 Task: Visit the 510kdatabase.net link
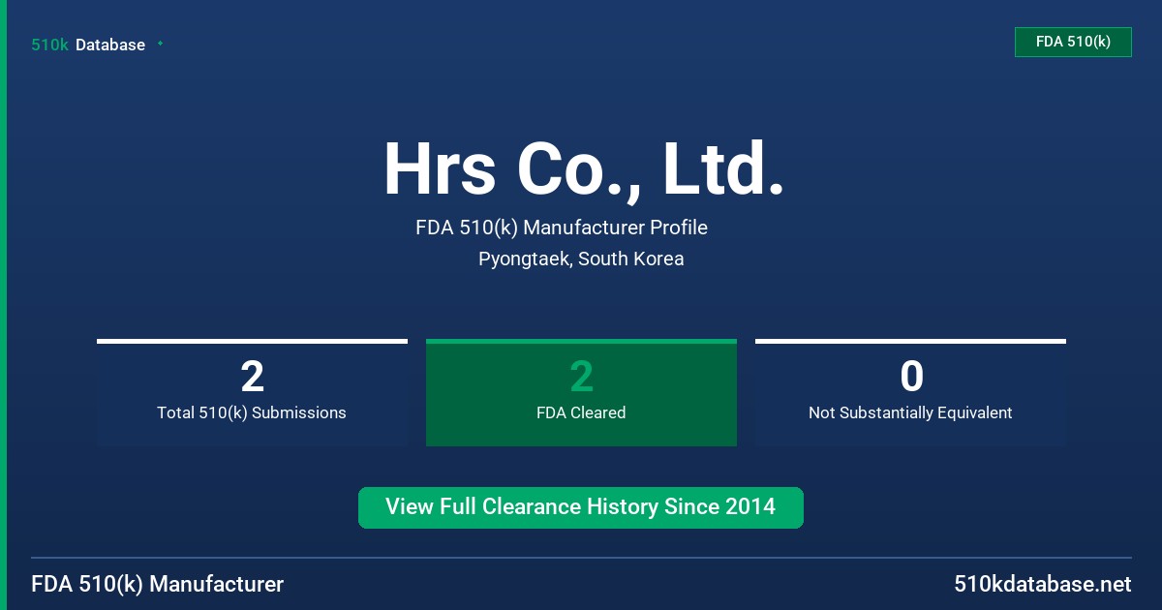(1042, 585)
